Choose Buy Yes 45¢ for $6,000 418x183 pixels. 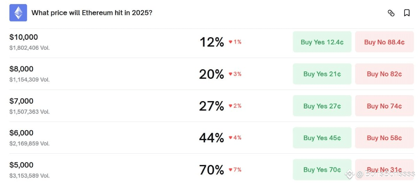[322, 138]
